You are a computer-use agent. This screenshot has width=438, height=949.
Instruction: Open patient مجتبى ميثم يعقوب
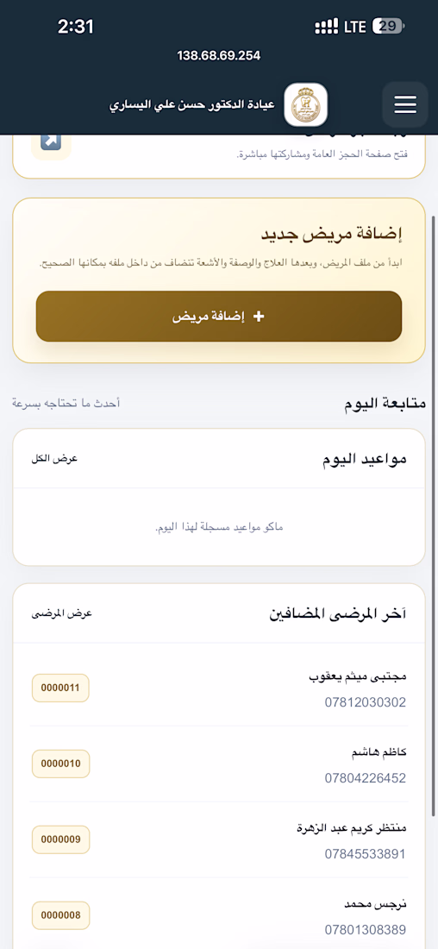point(358,676)
